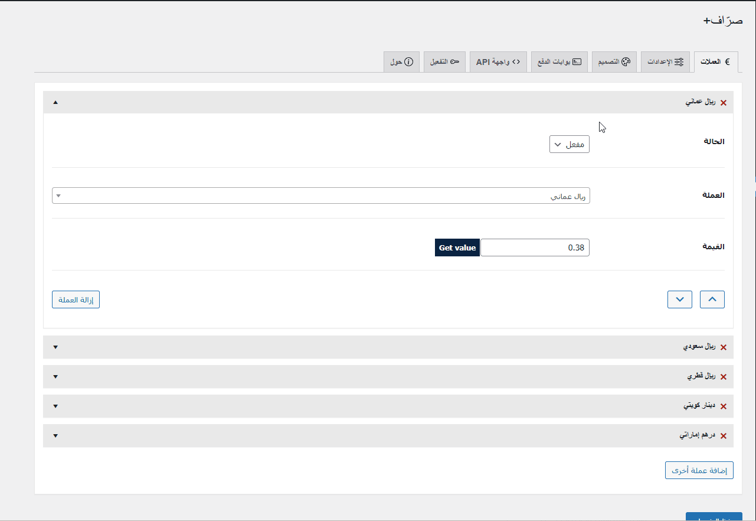Image resolution: width=756 pixels, height=521 pixels.
Task: Go to بوابات الدفع tab
Action: [559, 62]
